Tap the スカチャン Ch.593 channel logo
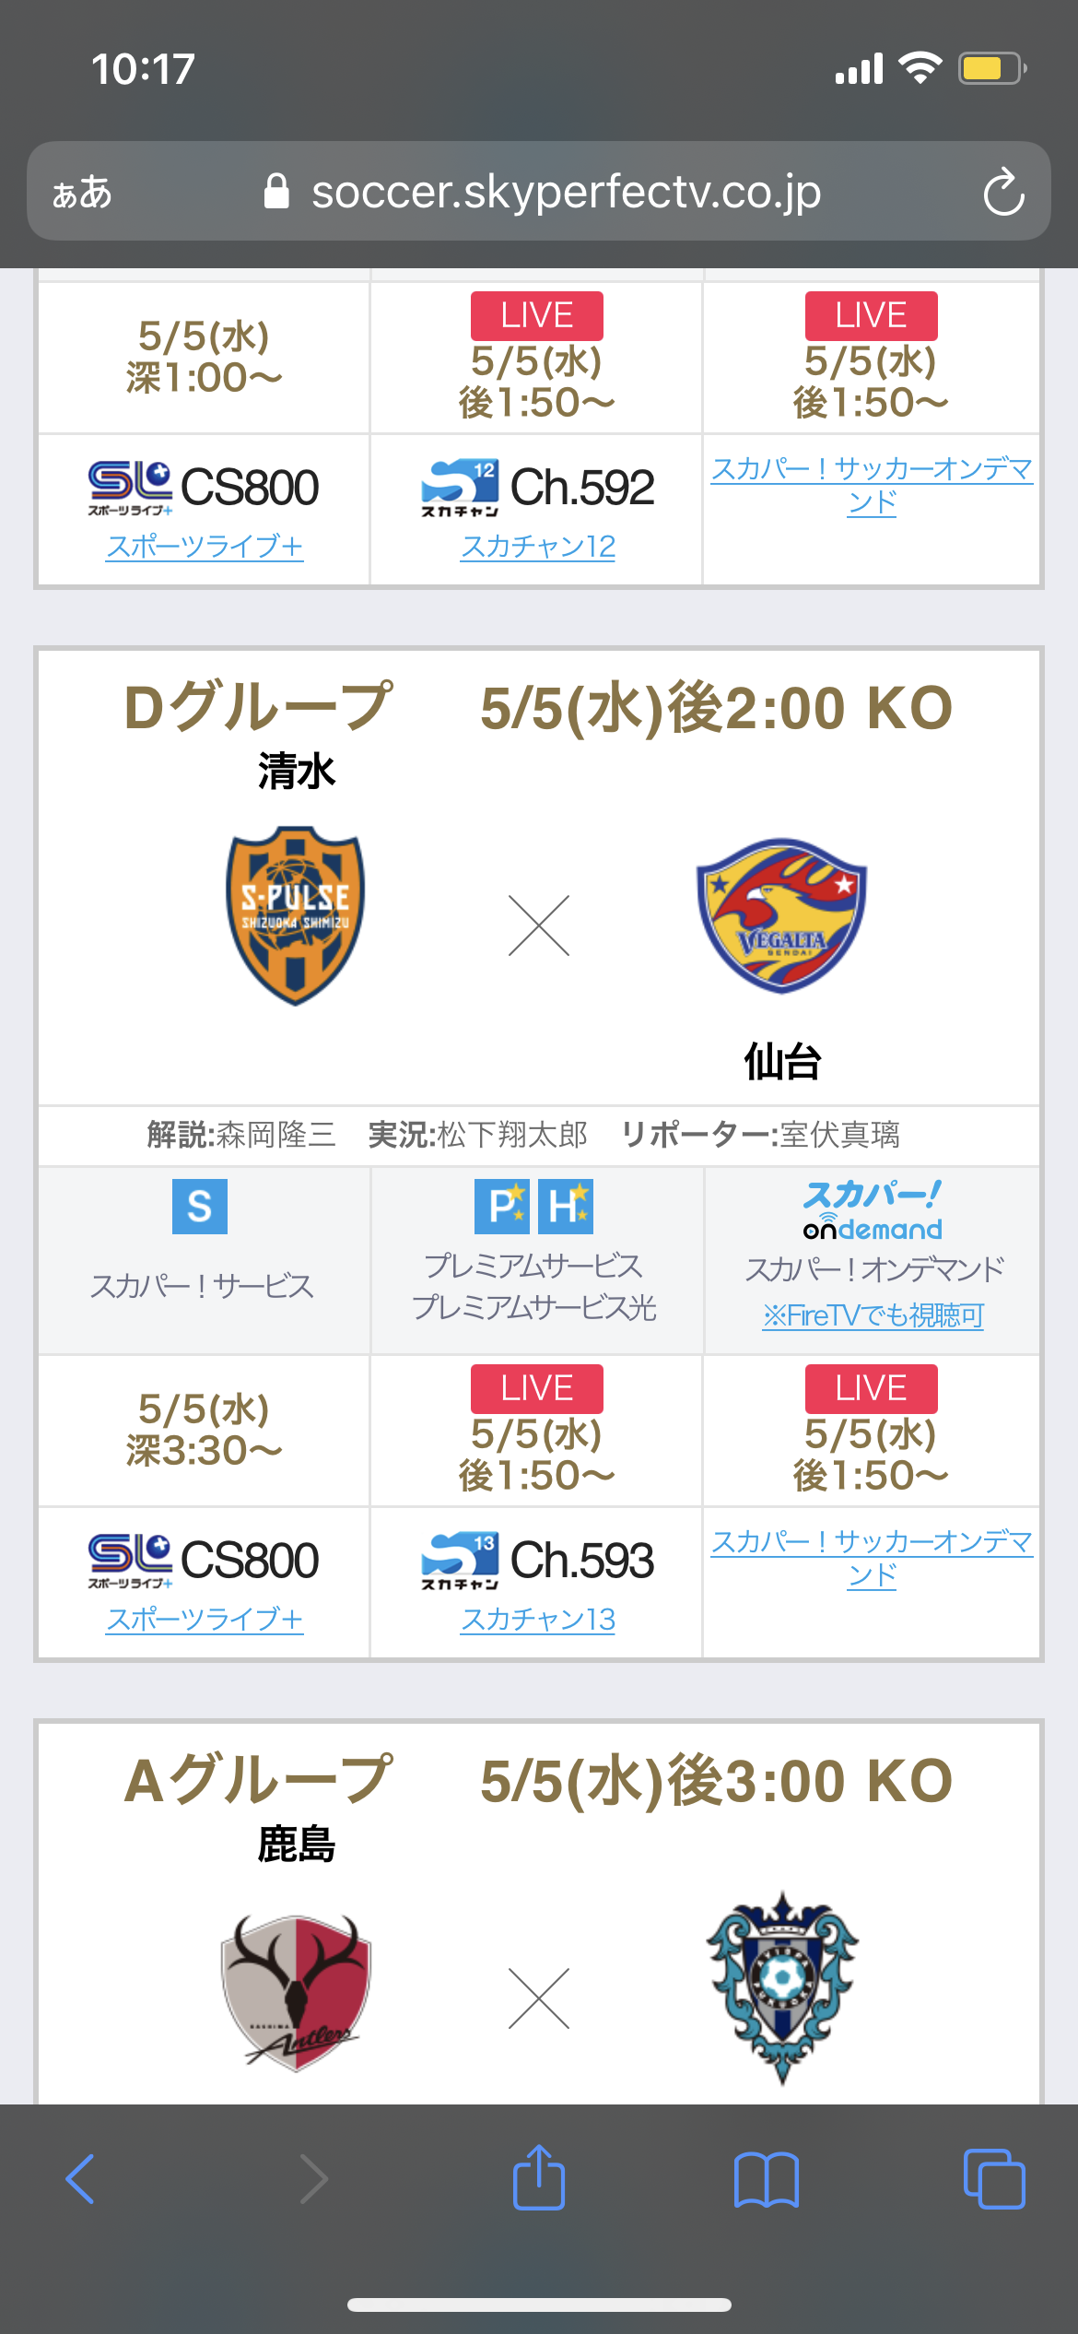Image resolution: width=1078 pixels, height=2334 pixels. (460, 1560)
